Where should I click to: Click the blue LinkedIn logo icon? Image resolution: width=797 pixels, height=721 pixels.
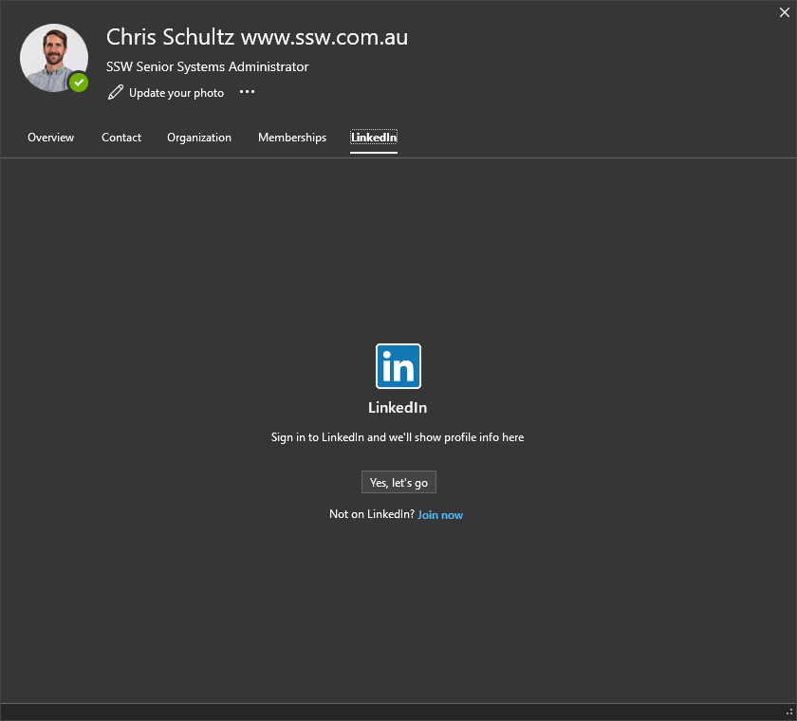pyautogui.click(x=398, y=366)
